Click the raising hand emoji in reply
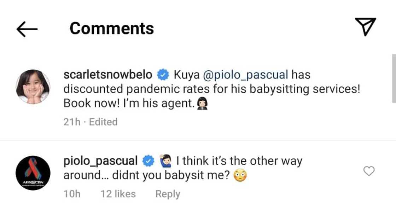396x219 pixels. tap(165, 161)
